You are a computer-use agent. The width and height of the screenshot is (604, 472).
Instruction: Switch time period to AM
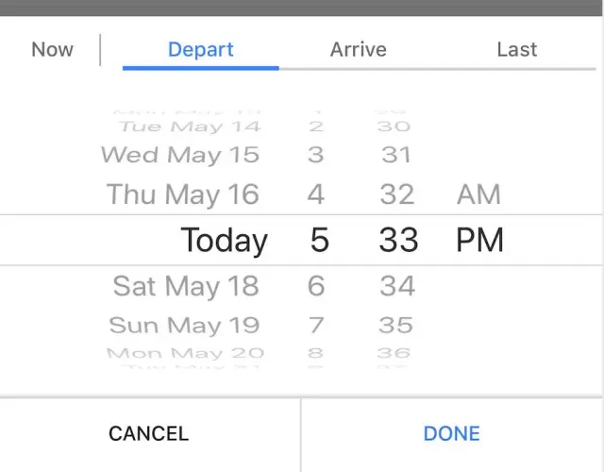[x=478, y=194]
